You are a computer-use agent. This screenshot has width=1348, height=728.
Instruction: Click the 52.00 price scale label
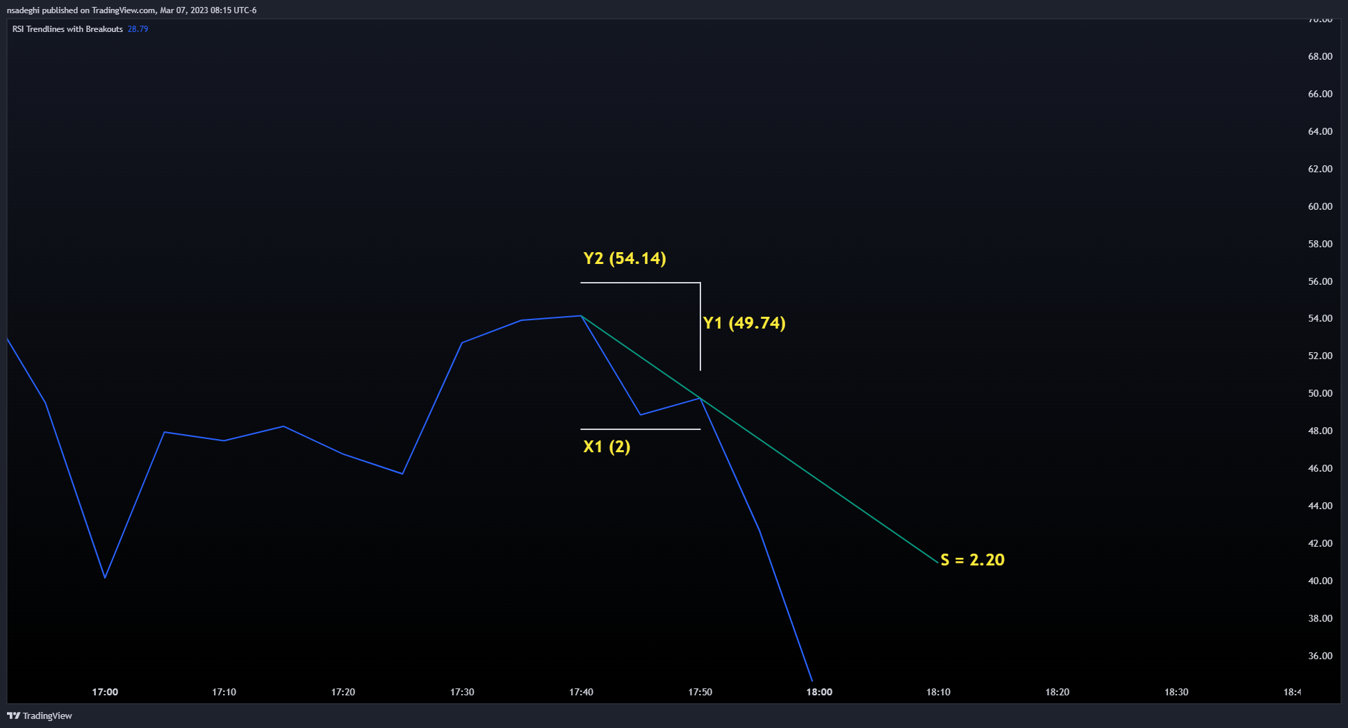tap(1320, 356)
